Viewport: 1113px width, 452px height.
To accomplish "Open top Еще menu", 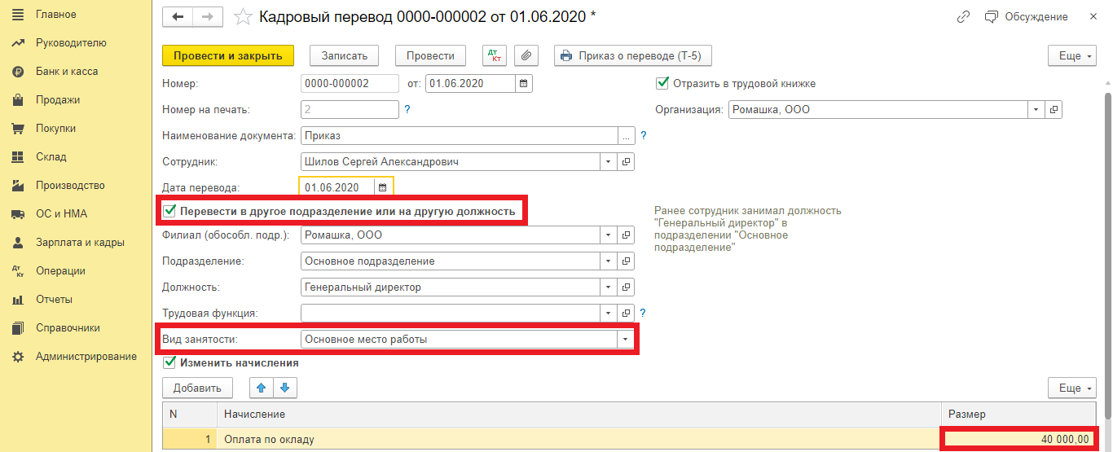I will [x=1074, y=55].
